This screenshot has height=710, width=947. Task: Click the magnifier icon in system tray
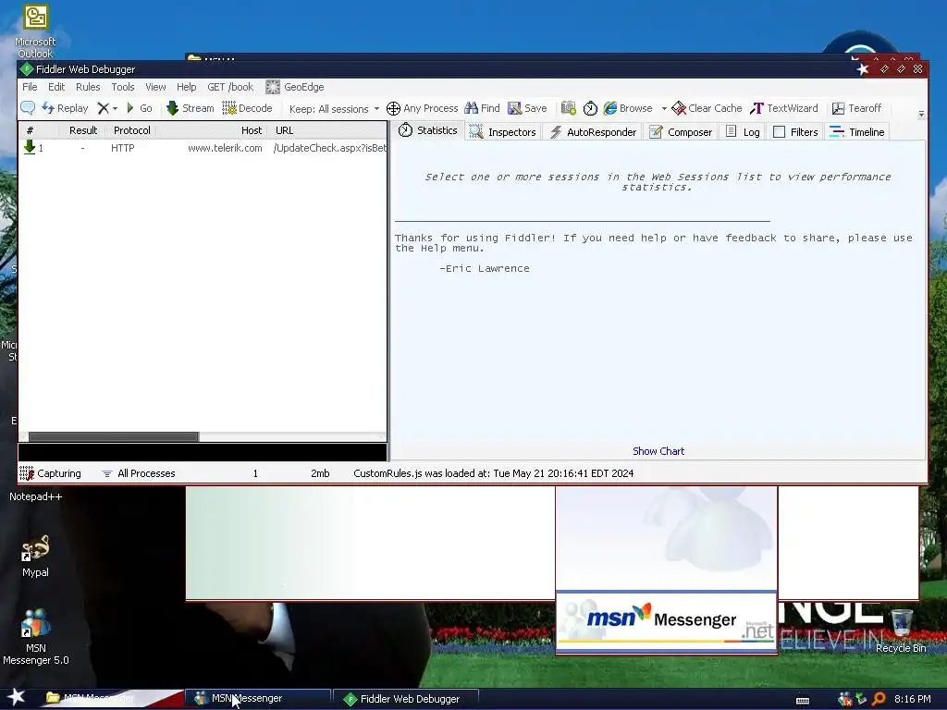[879, 699]
